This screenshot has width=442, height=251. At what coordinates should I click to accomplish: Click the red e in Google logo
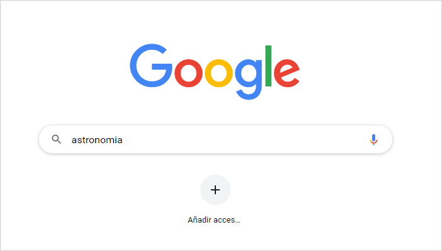coord(286,73)
